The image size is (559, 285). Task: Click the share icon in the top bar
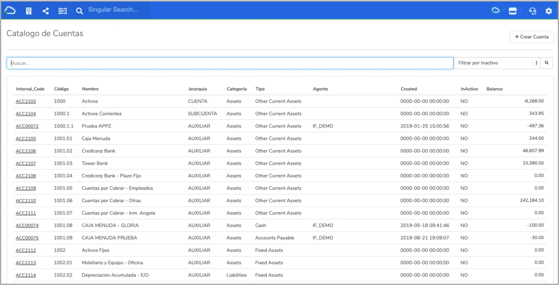coord(46,11)
